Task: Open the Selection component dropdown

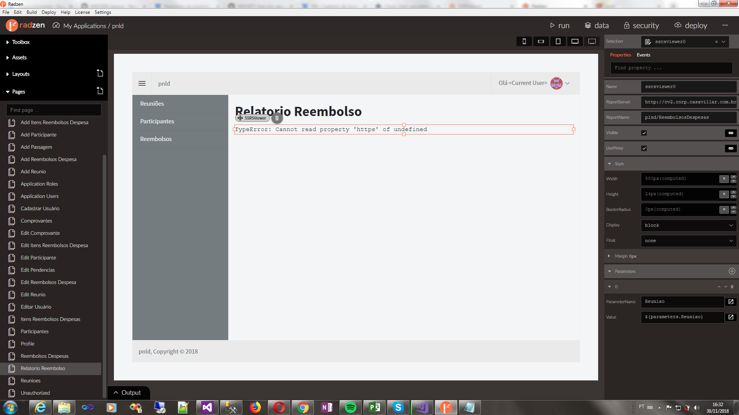Action: tap(724, 41)
